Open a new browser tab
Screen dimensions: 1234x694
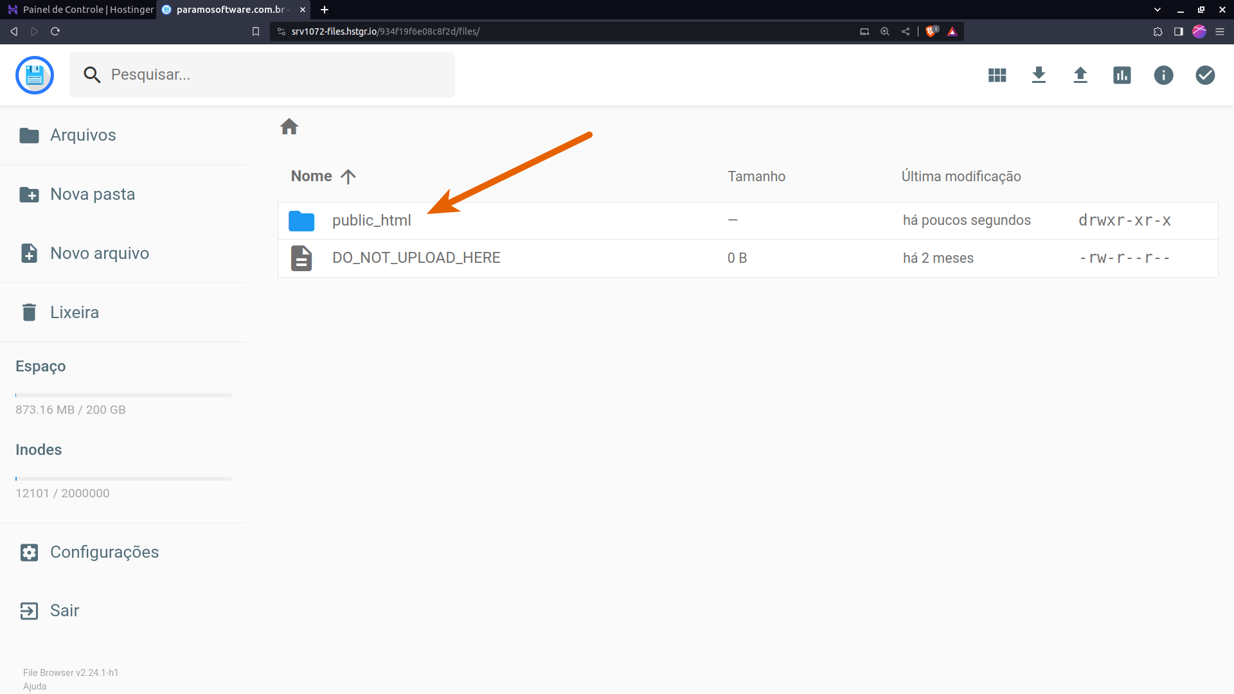[325, 10]
